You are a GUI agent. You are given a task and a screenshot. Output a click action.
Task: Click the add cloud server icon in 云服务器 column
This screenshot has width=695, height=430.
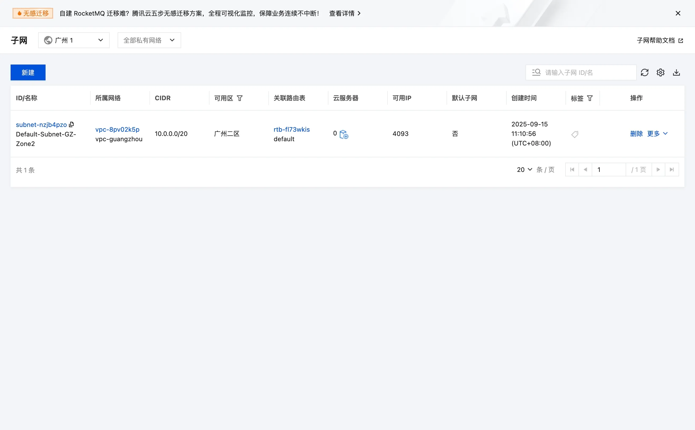pyautogui.click(x=344, y=134)
